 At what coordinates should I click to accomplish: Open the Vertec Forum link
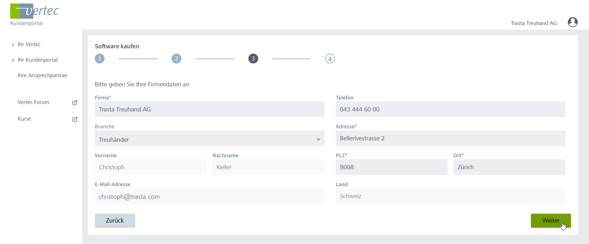pos(33,102)
